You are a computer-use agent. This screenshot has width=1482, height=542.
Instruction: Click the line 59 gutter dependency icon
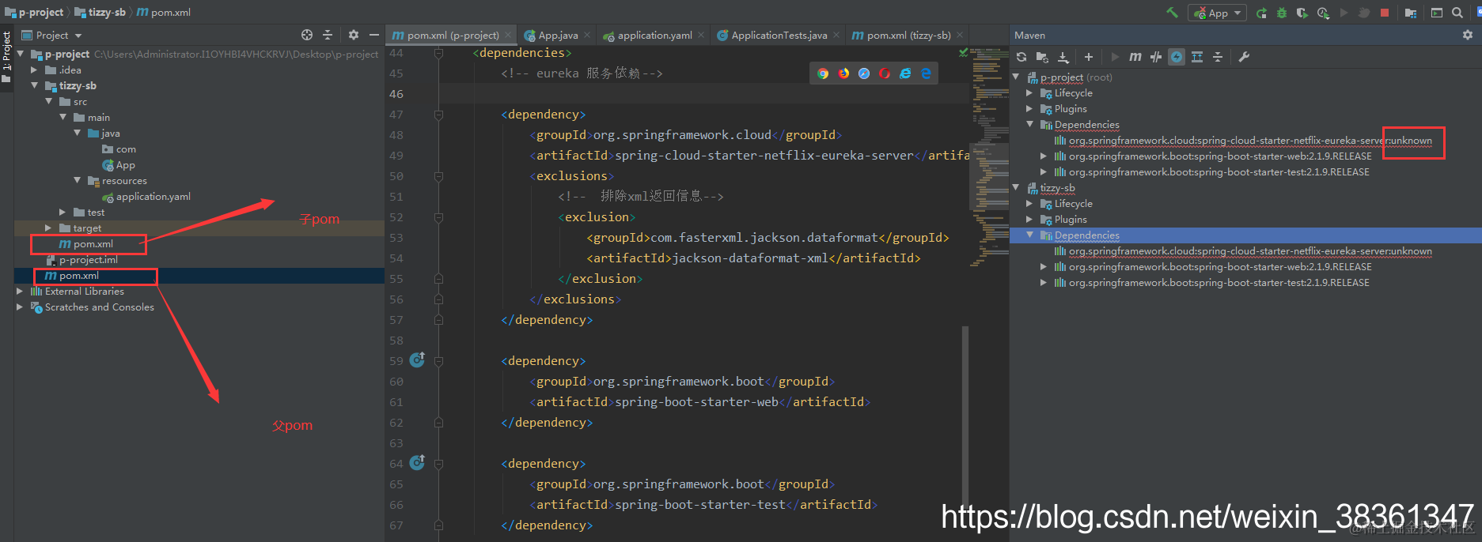tap(417, 359)
